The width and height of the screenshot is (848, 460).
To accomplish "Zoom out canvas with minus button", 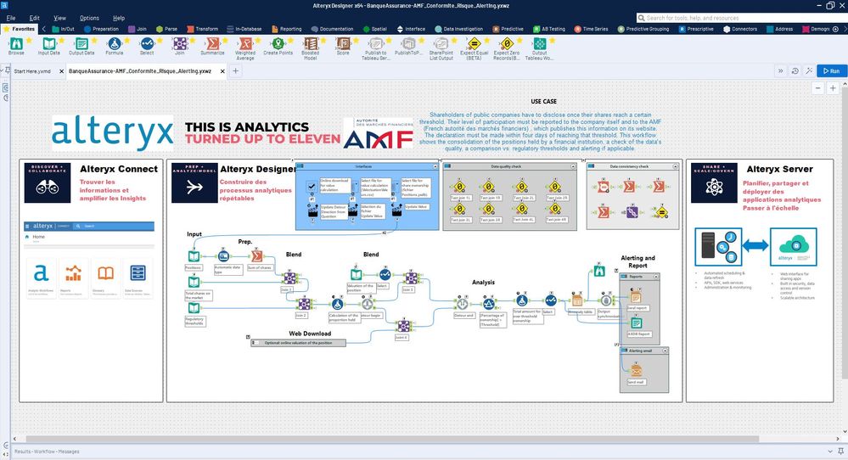I will 818,88.
